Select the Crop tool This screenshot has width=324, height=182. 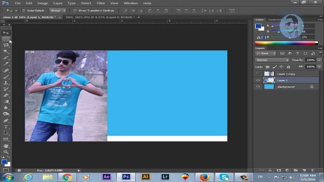(x=6, y=58)
